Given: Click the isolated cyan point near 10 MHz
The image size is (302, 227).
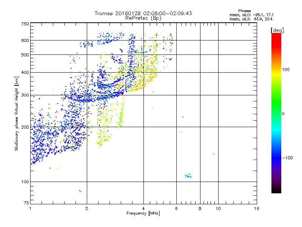Looking at the screenshot, I should point(214,154).
